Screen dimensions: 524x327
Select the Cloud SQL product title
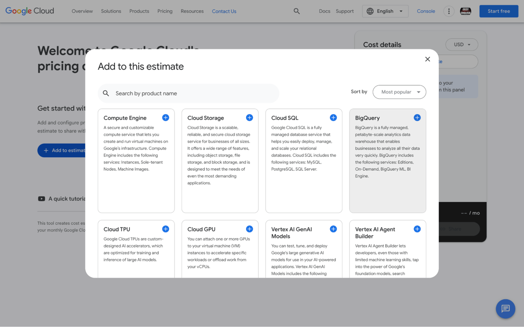[285, 118]
